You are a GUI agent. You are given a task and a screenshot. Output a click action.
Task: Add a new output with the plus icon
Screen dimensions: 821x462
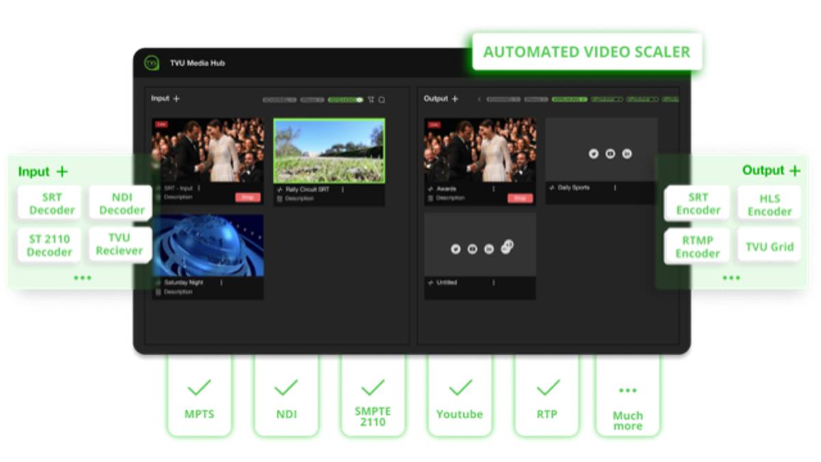(x=455, y=99)
